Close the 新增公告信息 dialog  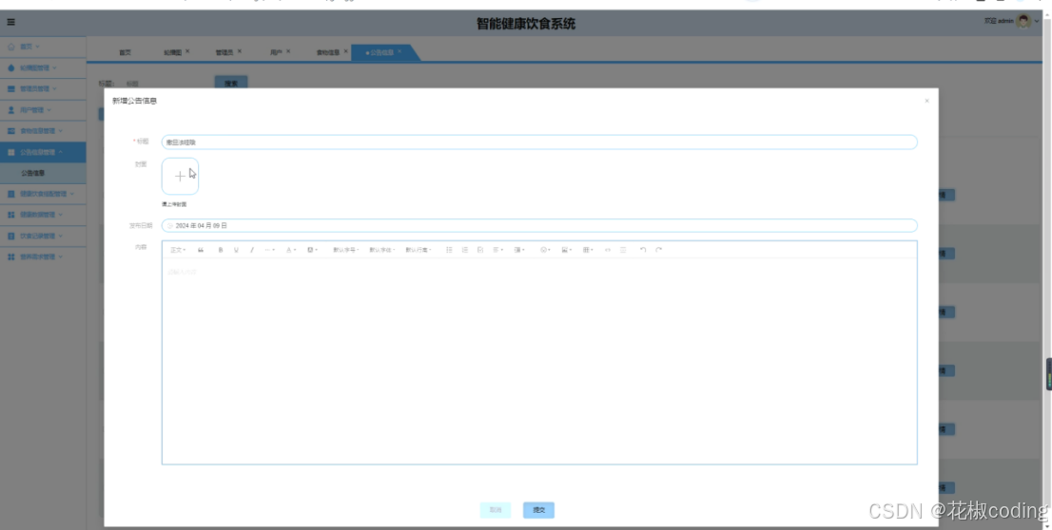926,102
